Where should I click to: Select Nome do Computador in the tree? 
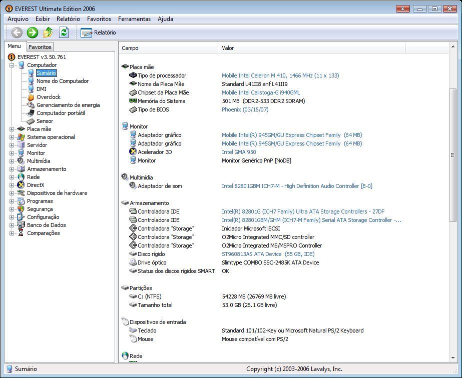(x=63, y=81)
